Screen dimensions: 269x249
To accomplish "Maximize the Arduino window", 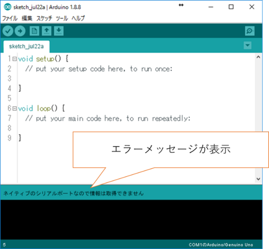I will [231, 7].
